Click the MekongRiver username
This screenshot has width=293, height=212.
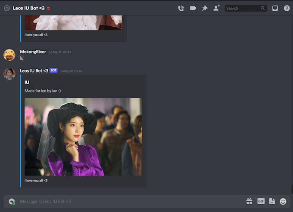pos(33,52)
